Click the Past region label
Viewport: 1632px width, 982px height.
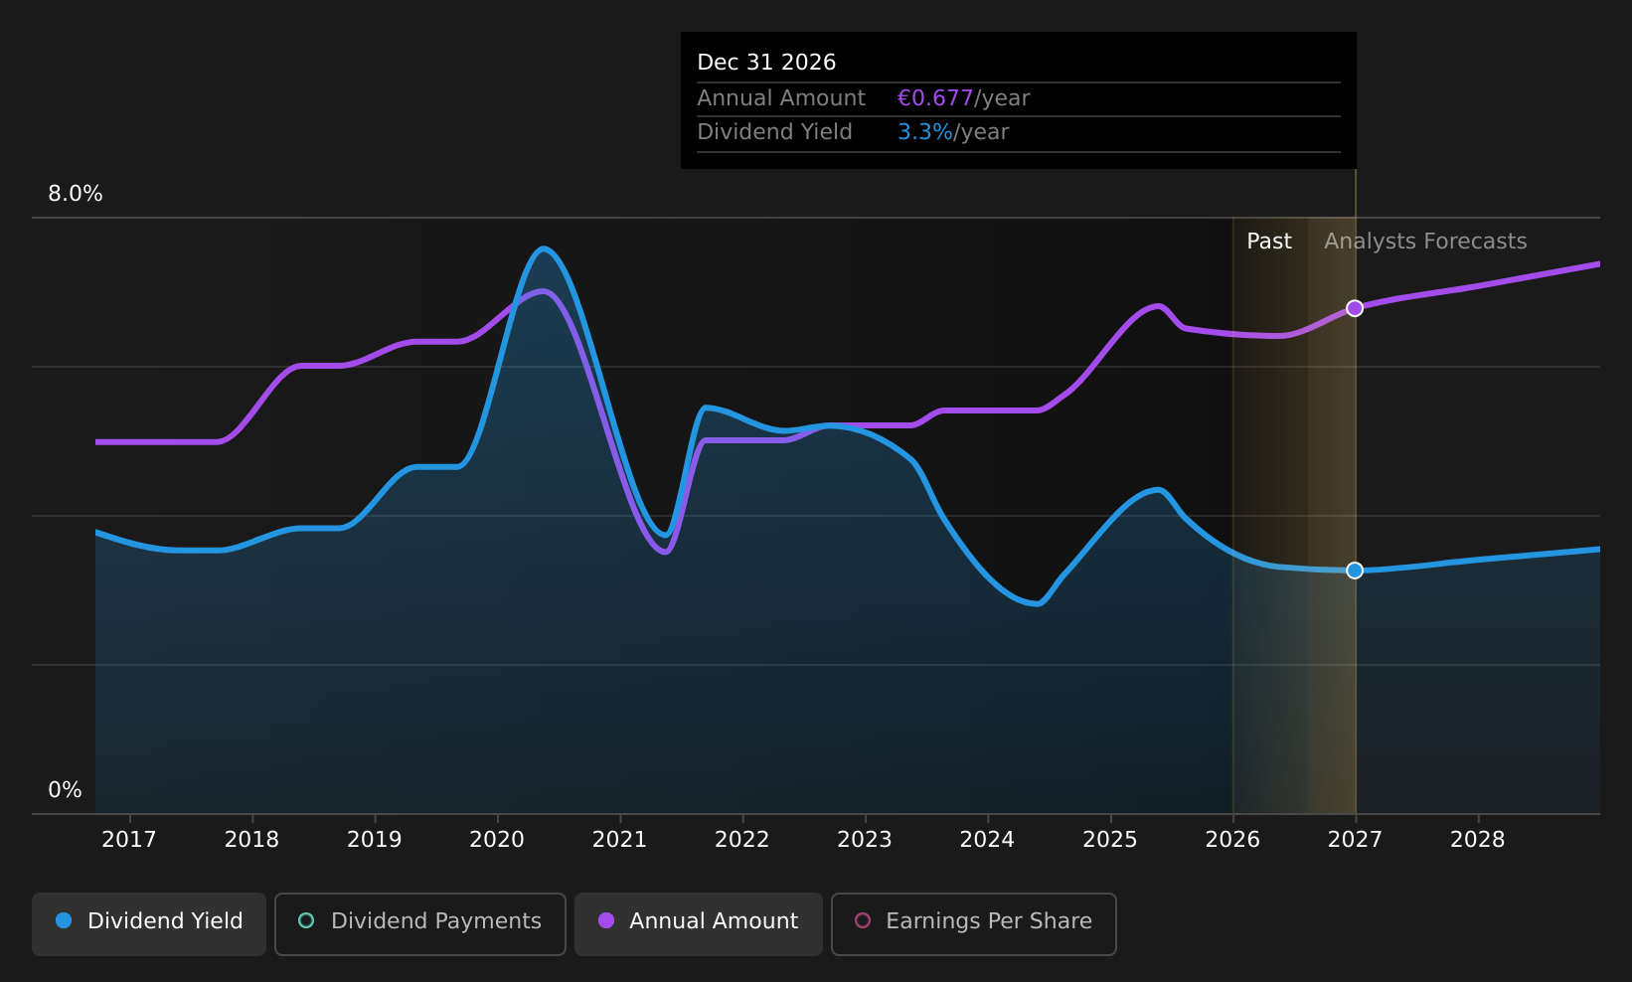(x=1269, y=242)
